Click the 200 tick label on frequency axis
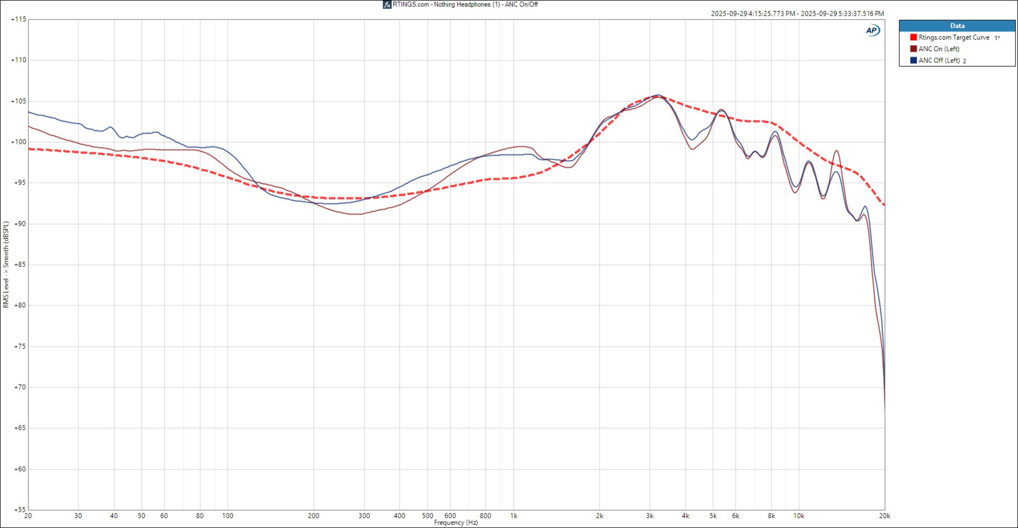The height and width of the screenshot is (528, 1018). point(313,515)
